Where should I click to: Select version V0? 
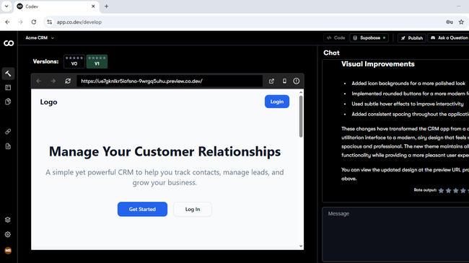[74, 61]
